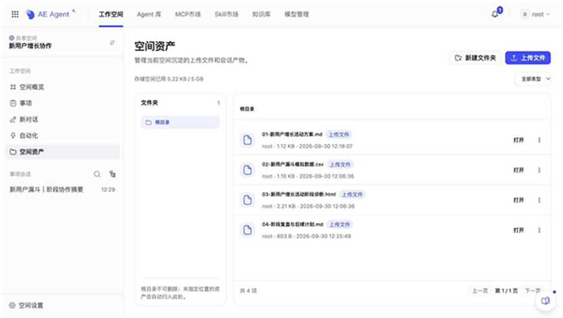The height and width of the screenshot is (318, 563).
Task: Open the Skill市场 tab
Action: [226, 14]
